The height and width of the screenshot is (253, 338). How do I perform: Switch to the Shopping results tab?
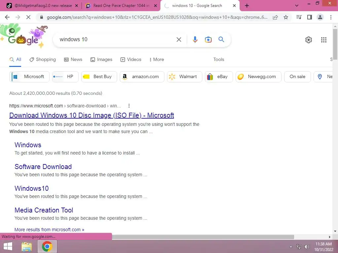43,59
